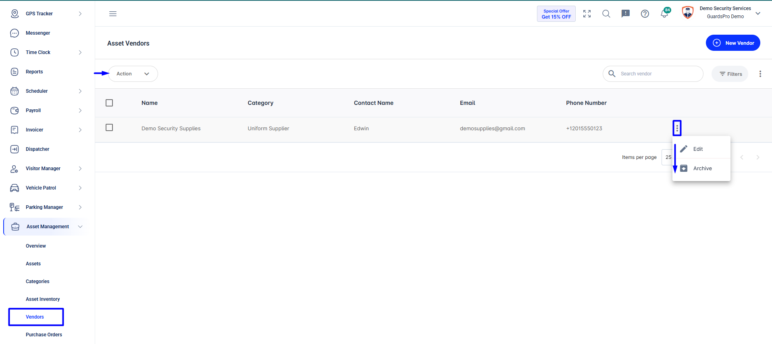Check the select-all checkbox in header
The height and width of the screenshot is (344, 772).
(x=109, y=103)
